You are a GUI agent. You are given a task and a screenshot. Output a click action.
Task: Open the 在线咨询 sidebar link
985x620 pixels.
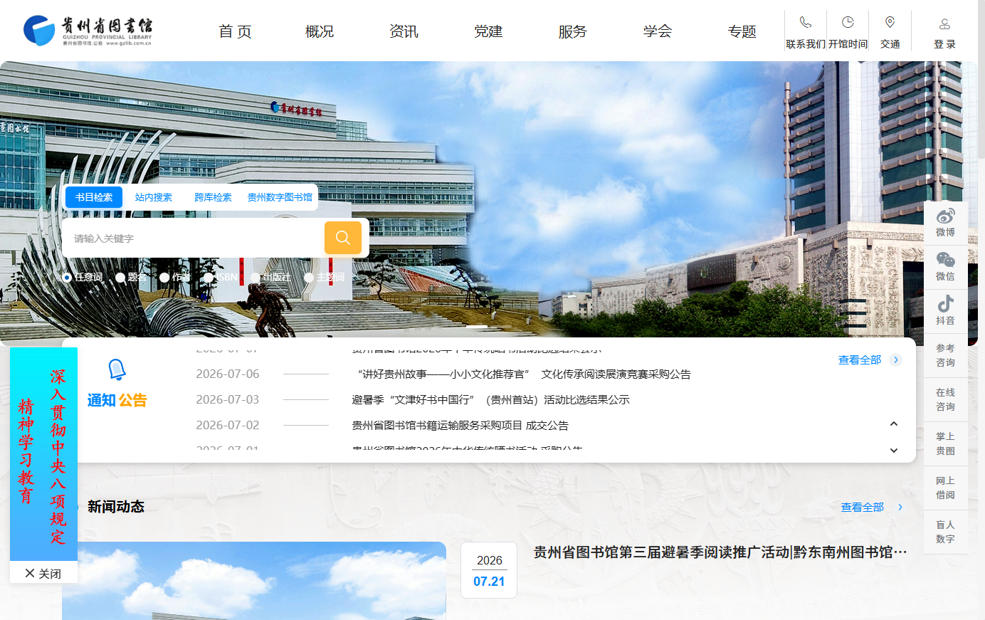click(945, 399)
